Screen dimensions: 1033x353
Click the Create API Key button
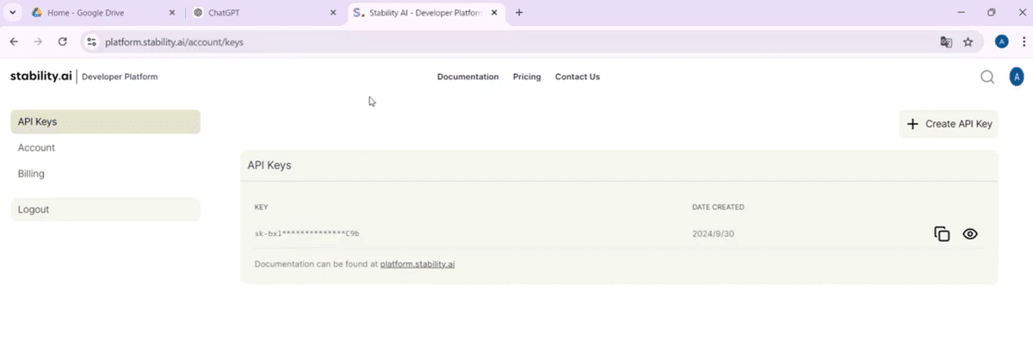(x=949, y=124)
